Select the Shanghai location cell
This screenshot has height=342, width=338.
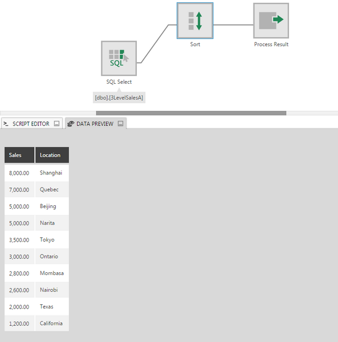[51, 173]
